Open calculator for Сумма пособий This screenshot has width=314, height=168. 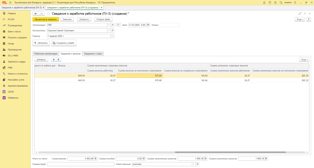(x=144, y=159)
